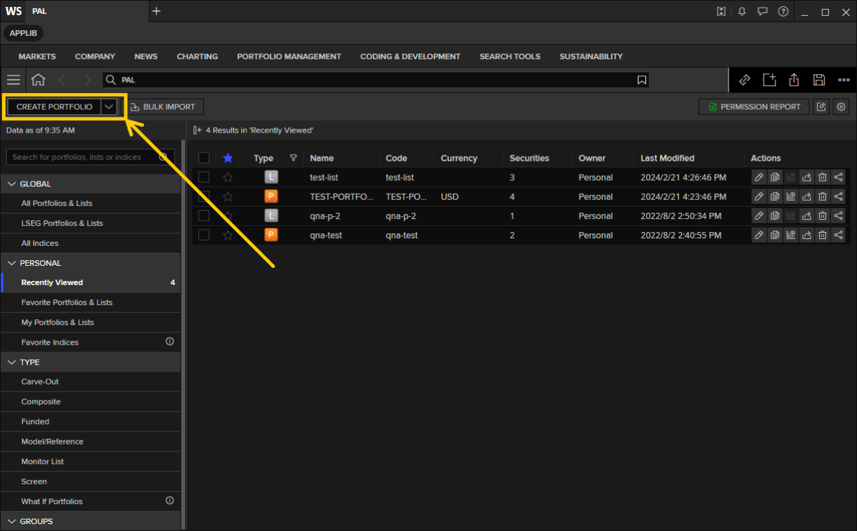
Task: Open the Permission Report button
Action: pyautogui.click(x=754, y=106)
